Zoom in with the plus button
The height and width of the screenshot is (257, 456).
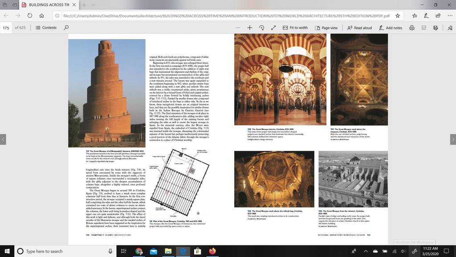pos(249,28)
